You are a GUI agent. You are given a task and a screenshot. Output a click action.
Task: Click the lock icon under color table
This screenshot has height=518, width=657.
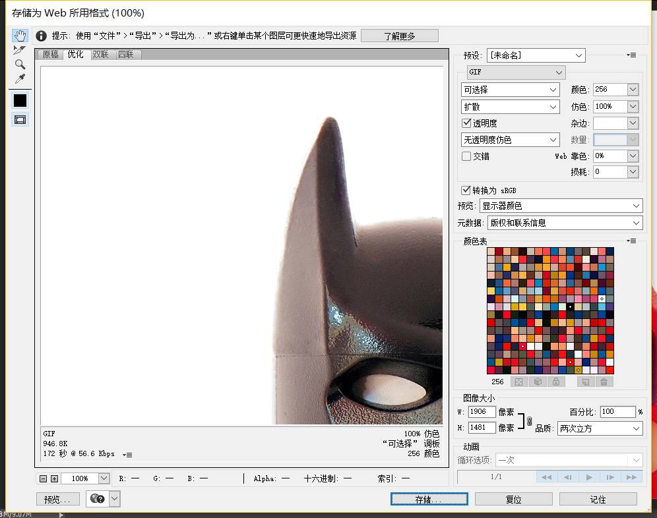point(556,382)
